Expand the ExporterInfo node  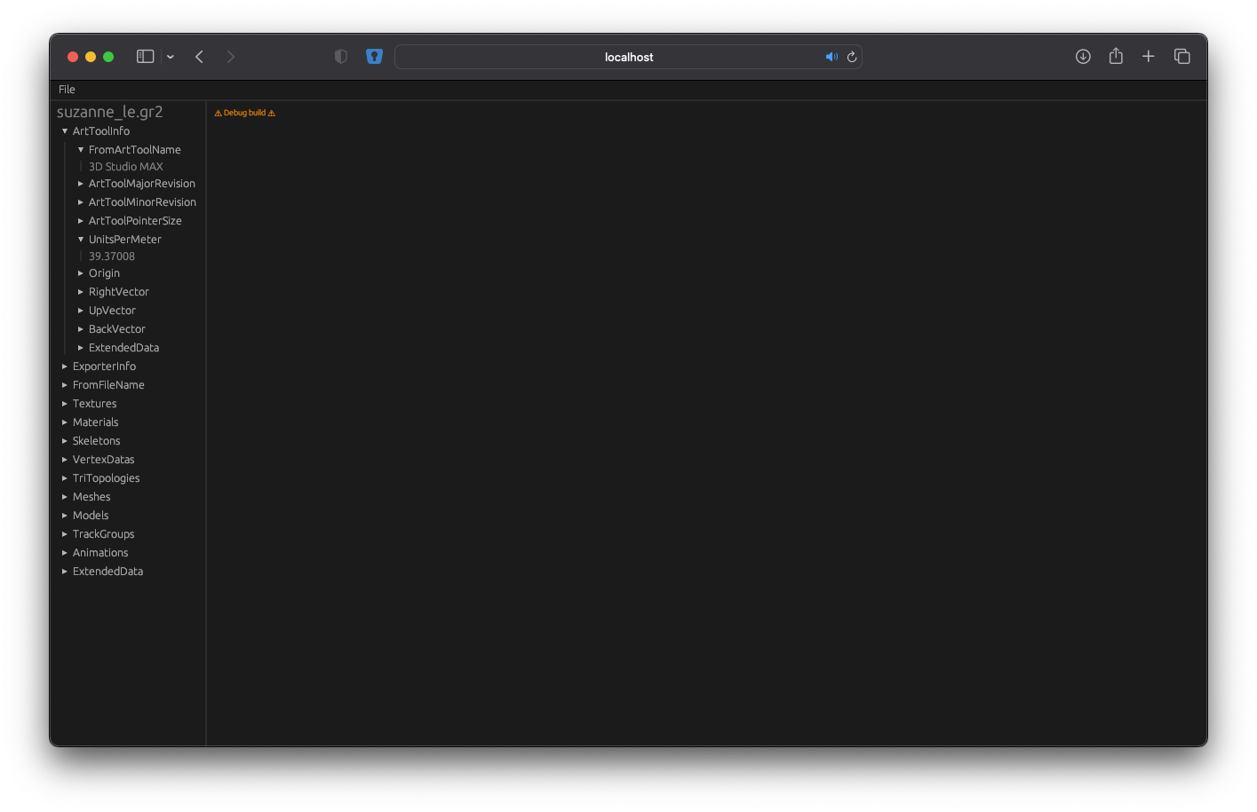pyautogui.click(x=65, y=367)
